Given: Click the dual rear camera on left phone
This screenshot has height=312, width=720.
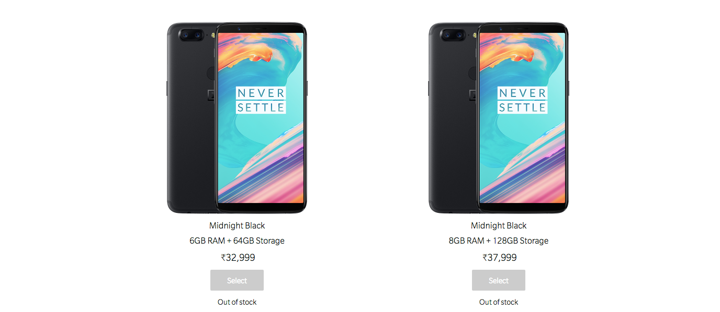Looking at the screenshot, I should coord(192,35).
